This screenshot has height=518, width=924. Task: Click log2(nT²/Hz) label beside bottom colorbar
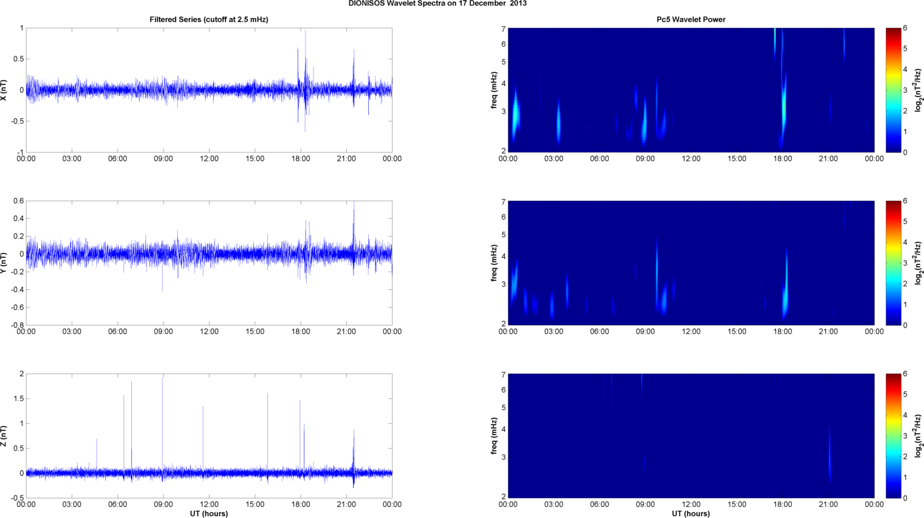[x=919, y=436]
